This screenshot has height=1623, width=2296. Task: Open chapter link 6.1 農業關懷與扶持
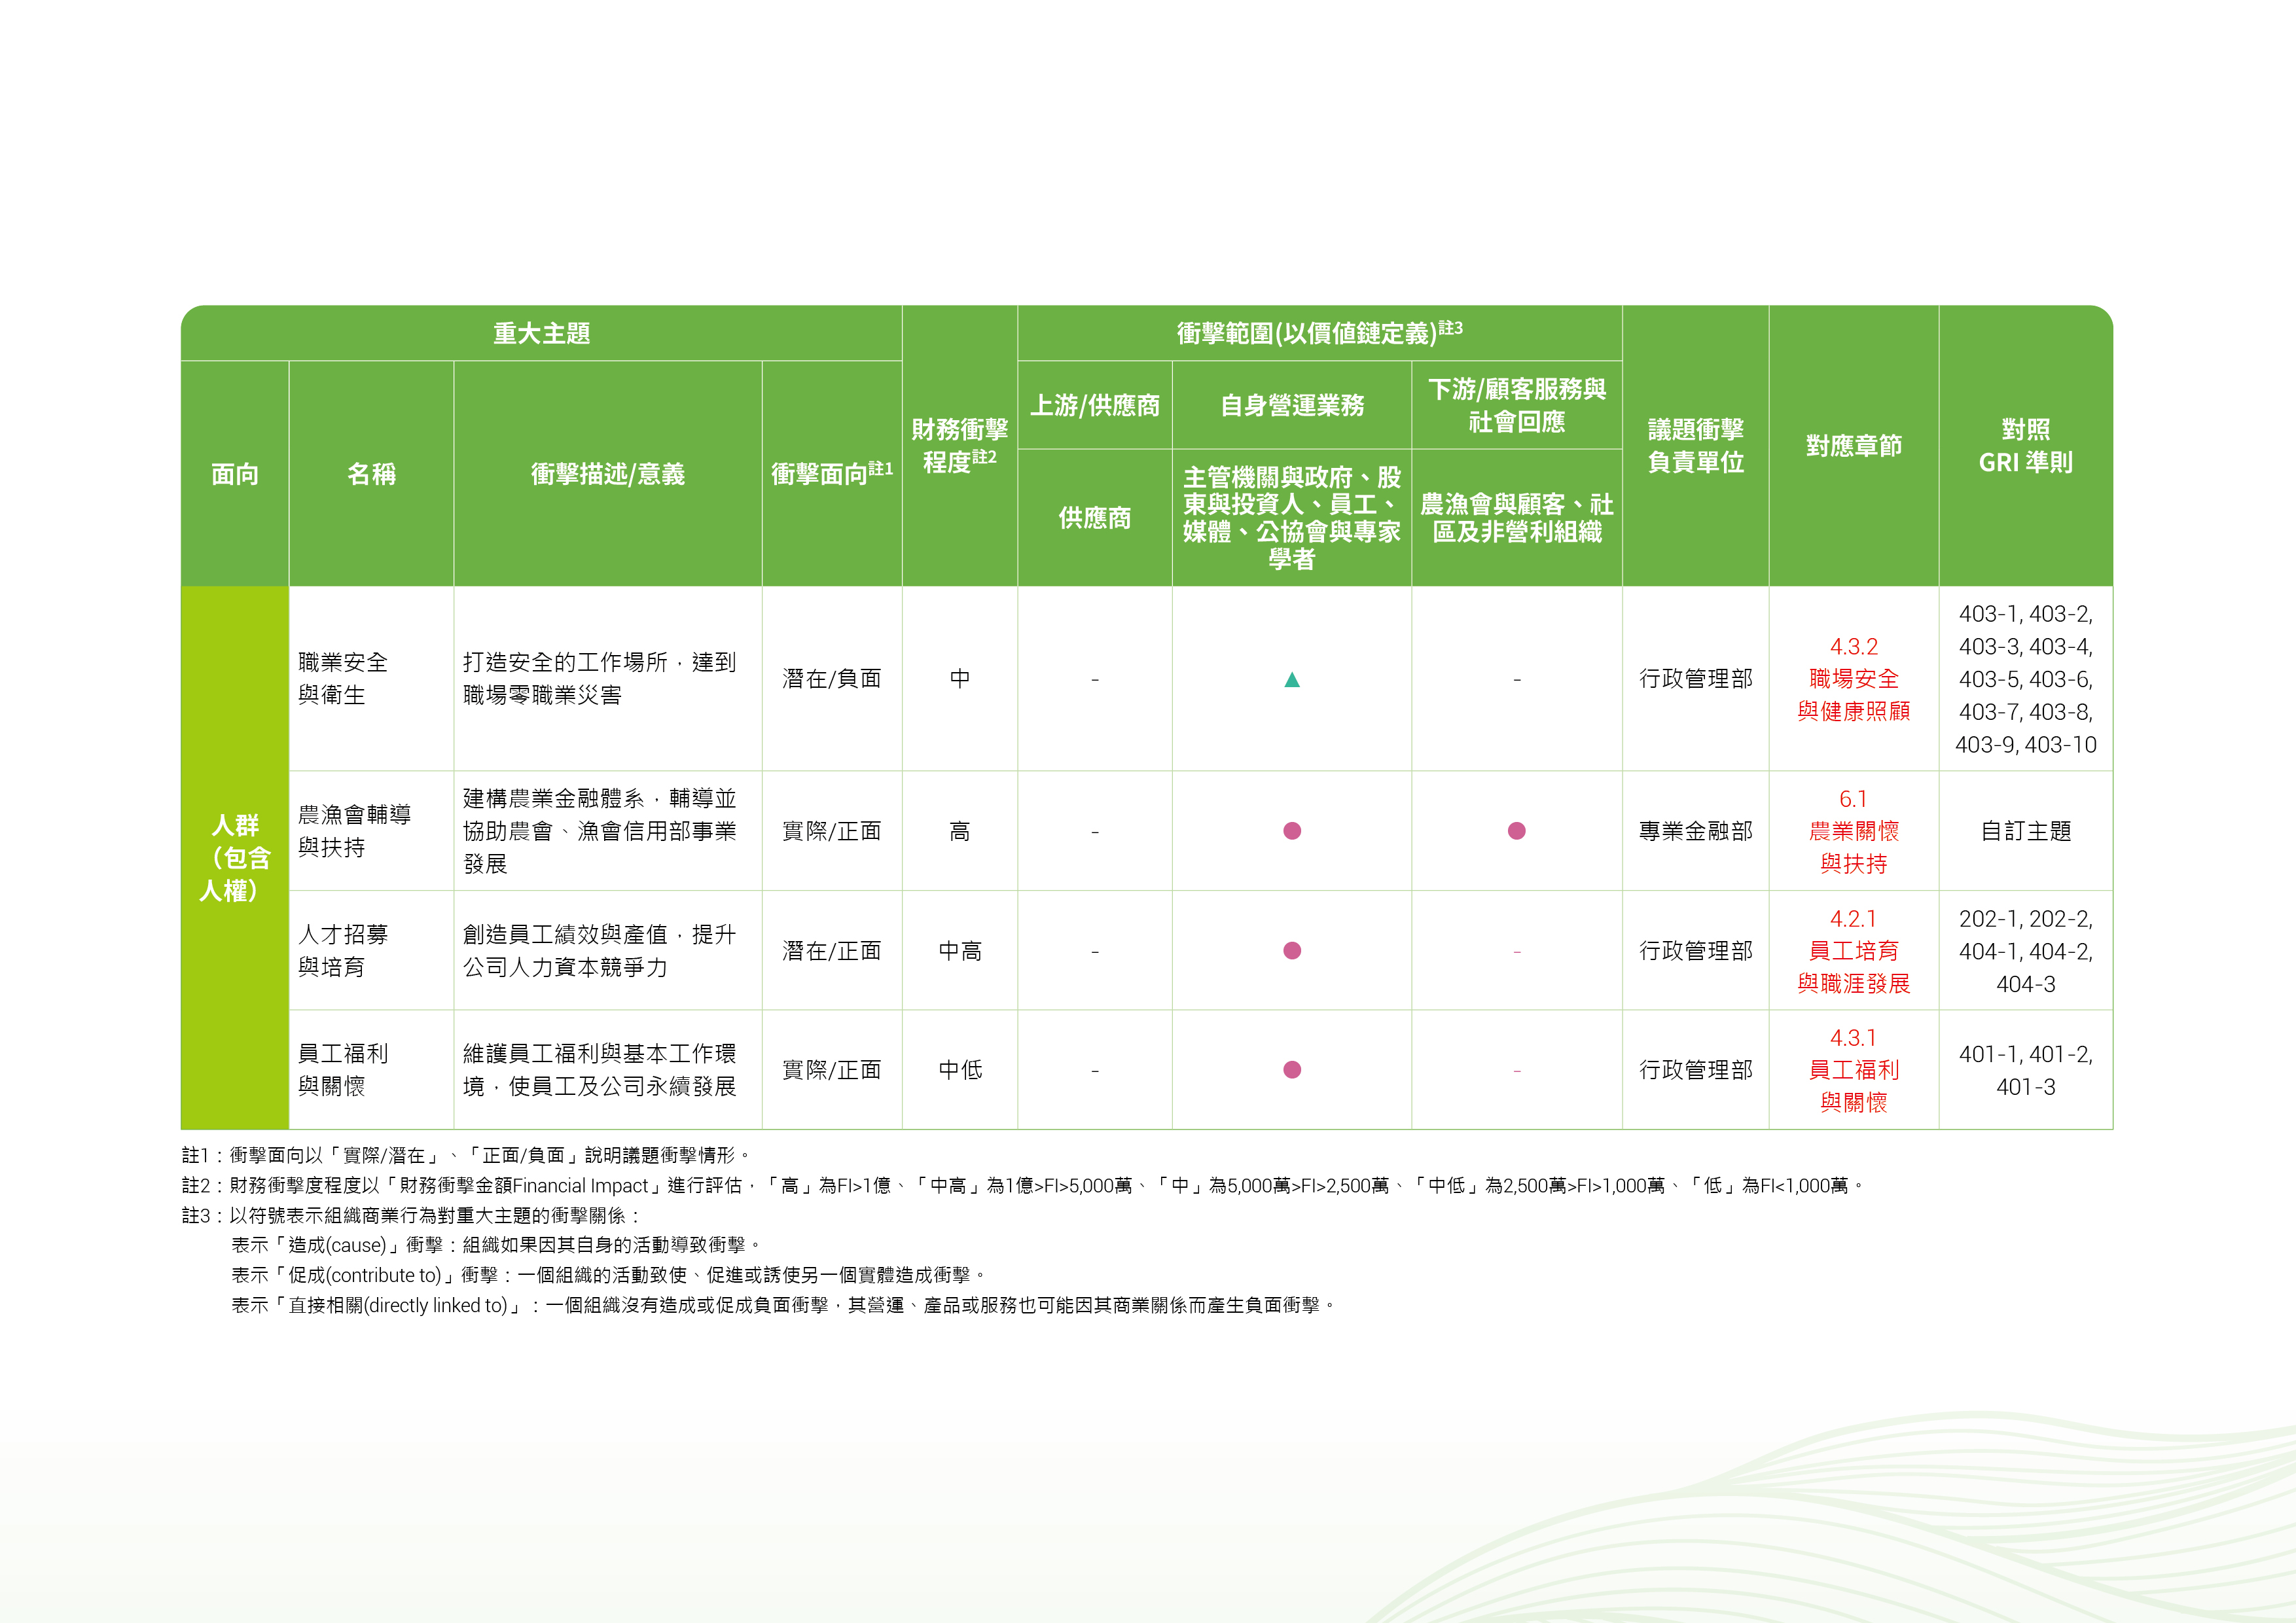tap(1853, 831)
